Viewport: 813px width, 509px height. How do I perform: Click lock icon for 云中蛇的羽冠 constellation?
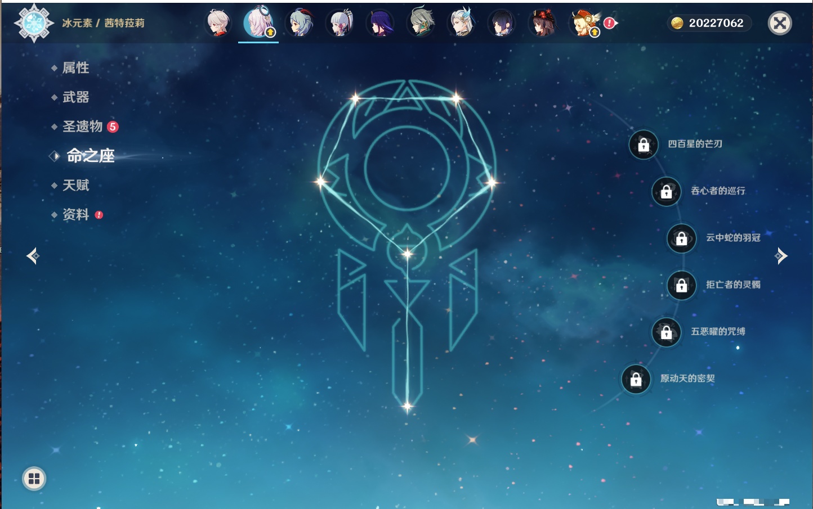point(681,238)
